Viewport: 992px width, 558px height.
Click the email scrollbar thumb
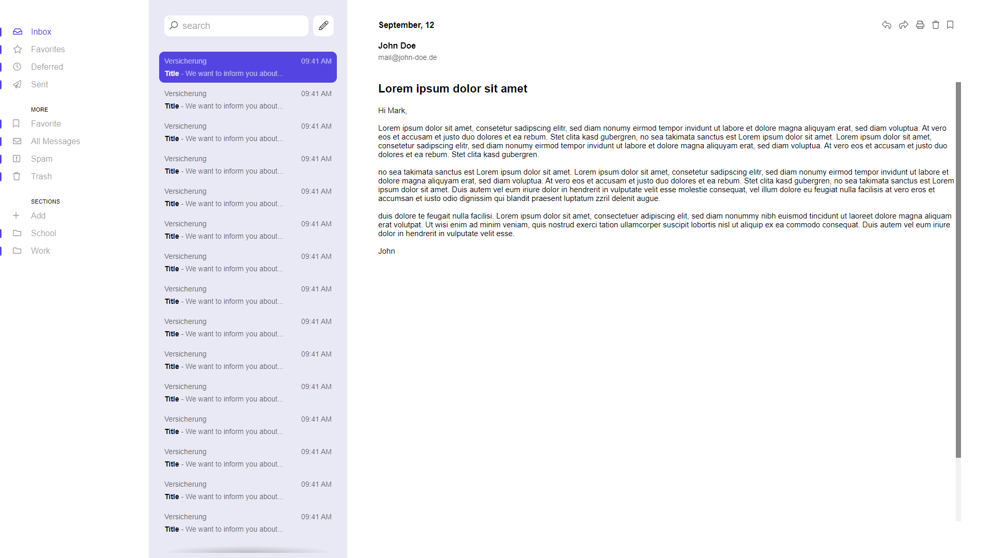point(958,270)
